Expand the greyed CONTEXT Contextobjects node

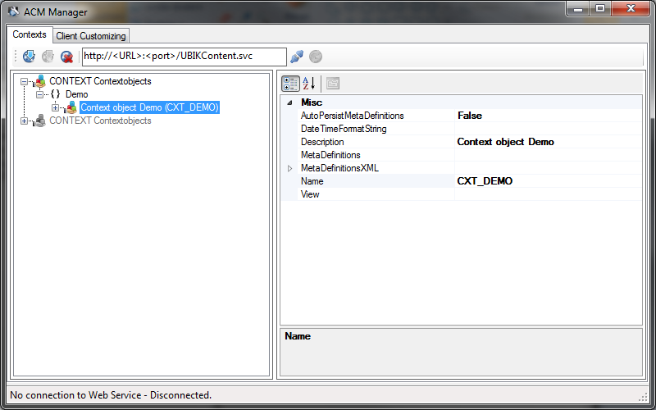tap(25, 121)
